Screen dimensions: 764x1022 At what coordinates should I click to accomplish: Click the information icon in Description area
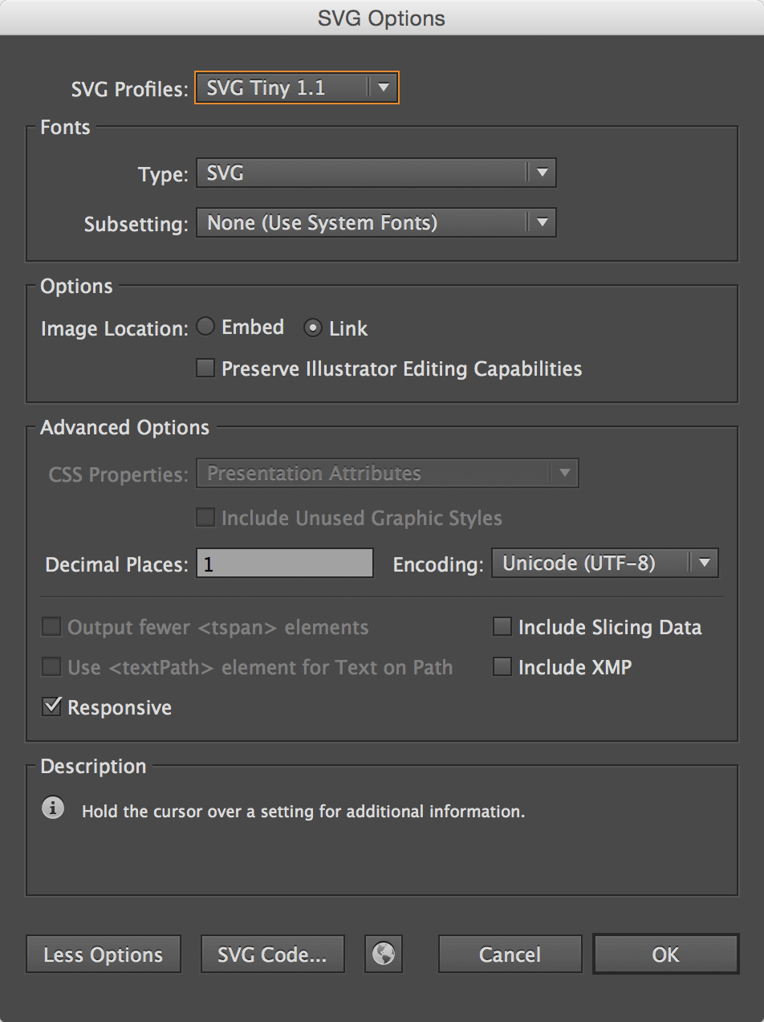click(x=52, y=808)
